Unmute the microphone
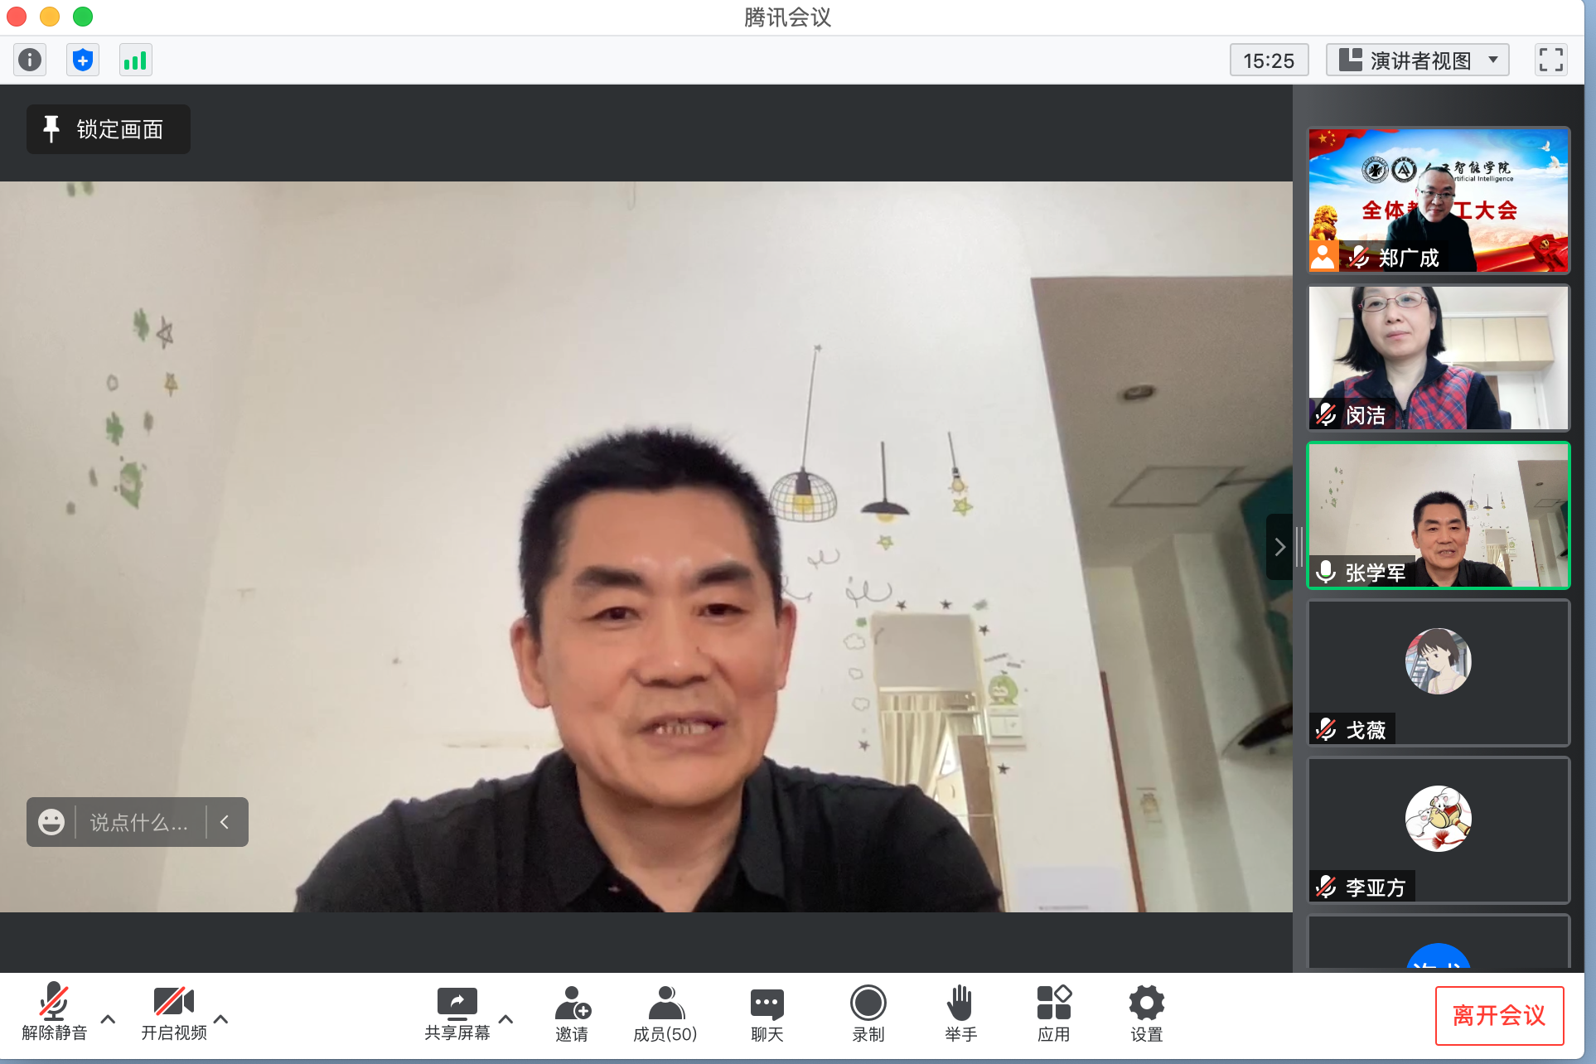 pyautogui.click(x=54, y=1013)
